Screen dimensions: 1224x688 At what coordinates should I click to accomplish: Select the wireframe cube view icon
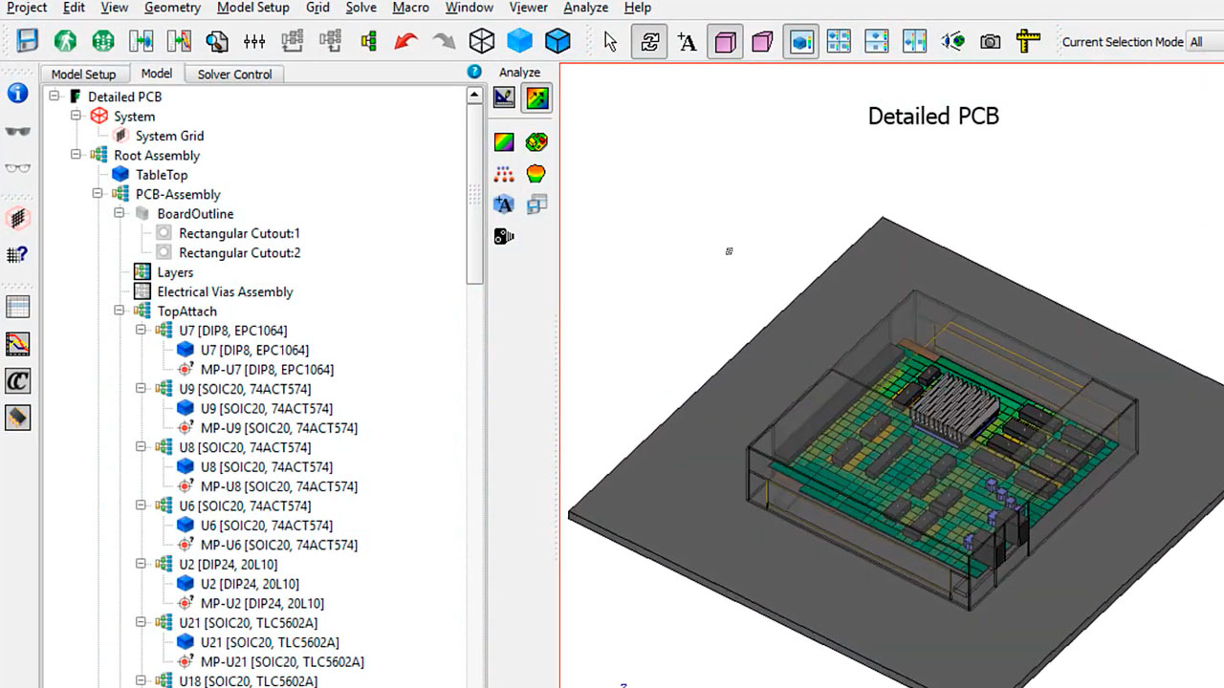pyautogui.click(x=482, y=41)
